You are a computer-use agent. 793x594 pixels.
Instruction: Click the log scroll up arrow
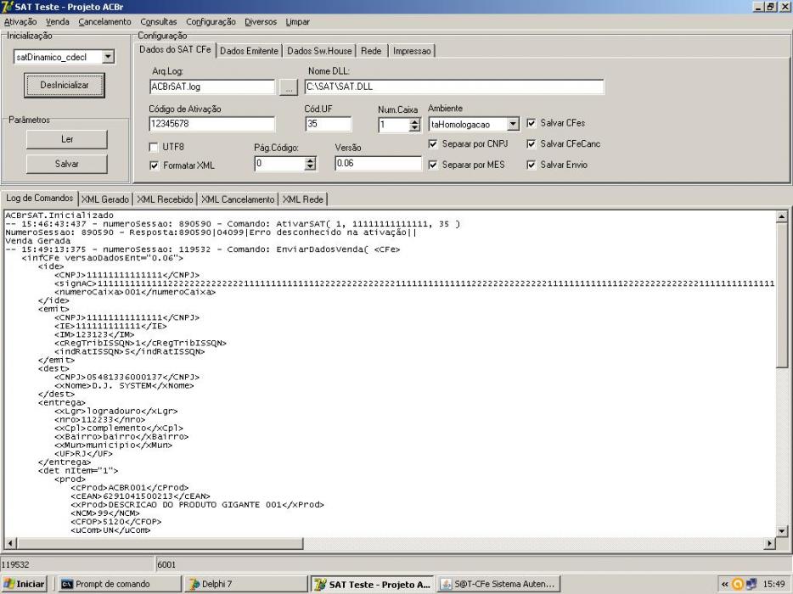[x=782, y=217]
